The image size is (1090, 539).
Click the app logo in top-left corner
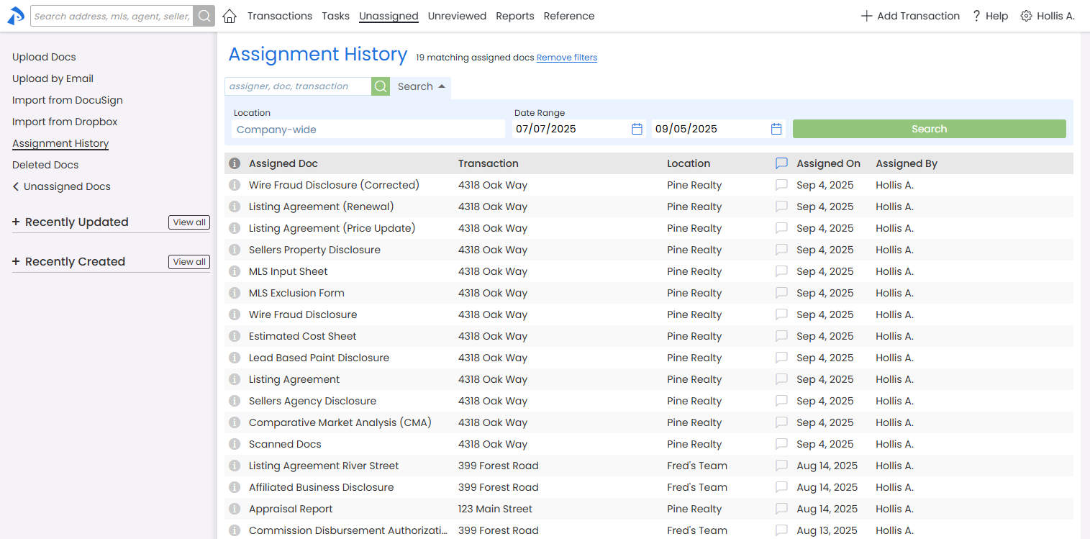click(16, 16)
